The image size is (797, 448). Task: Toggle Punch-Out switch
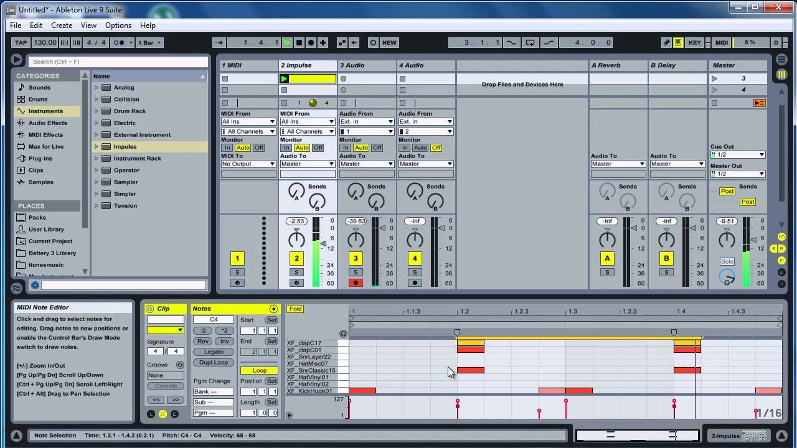click(549, 42)
